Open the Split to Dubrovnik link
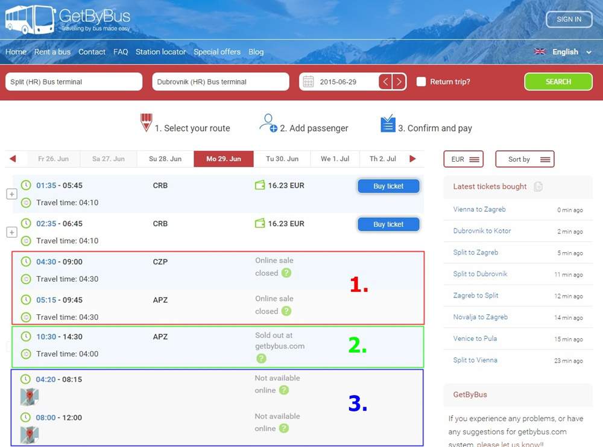Image resolution: width=603 pixels, height=447 pixels. point(481,274)
